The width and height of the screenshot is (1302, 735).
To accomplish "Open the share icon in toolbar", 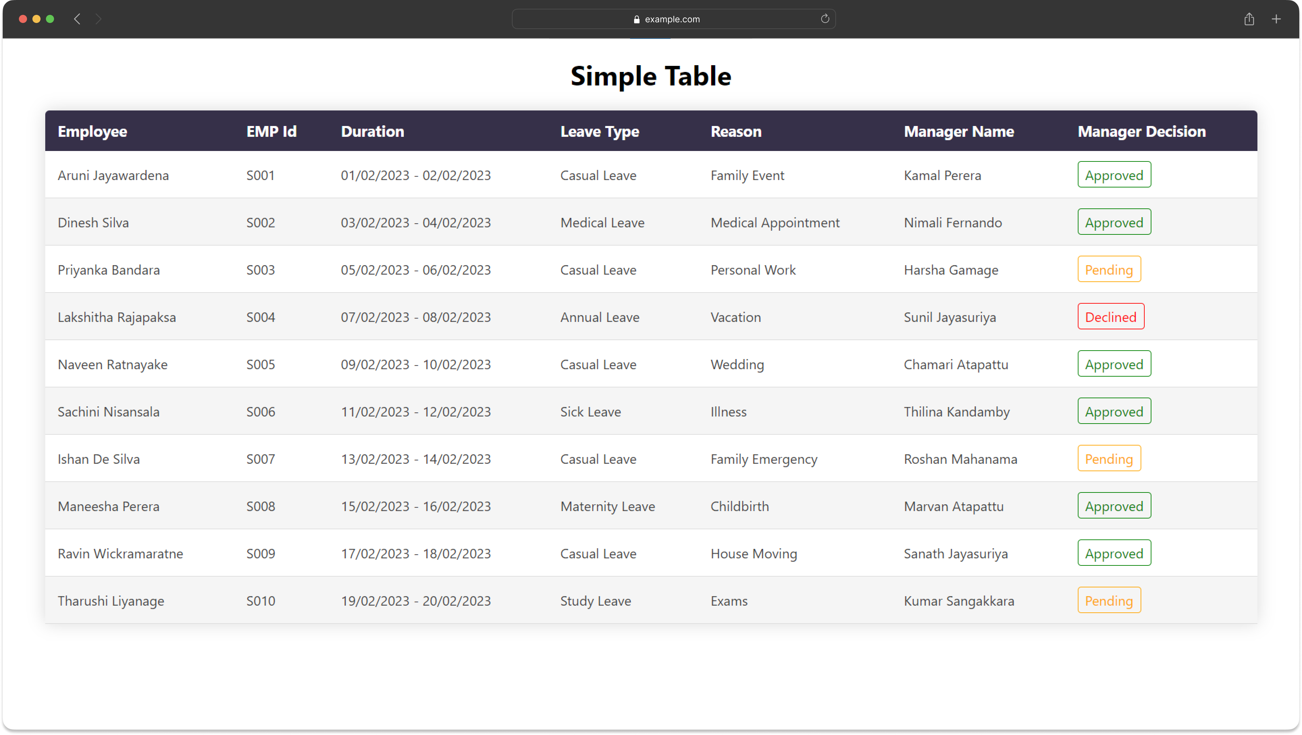I will click(1249, 19).
